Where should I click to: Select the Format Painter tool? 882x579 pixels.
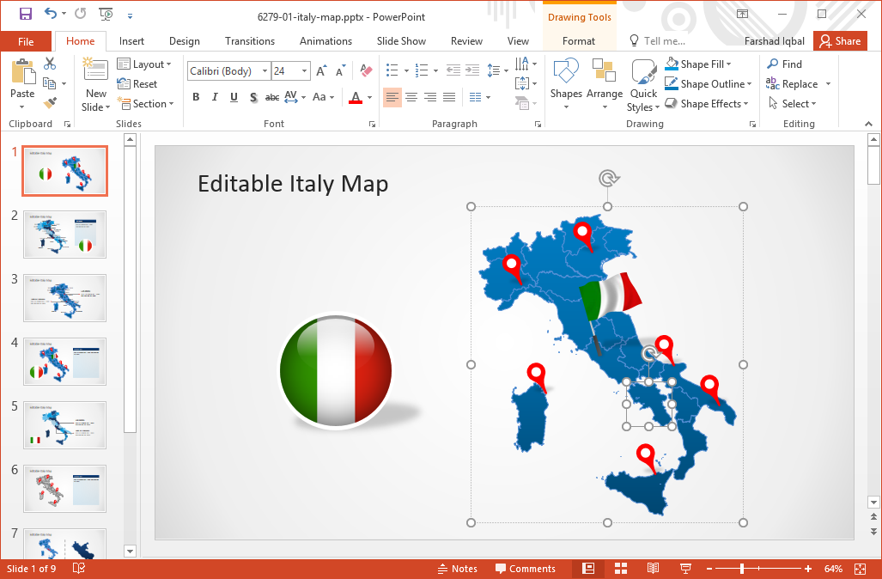51,103
